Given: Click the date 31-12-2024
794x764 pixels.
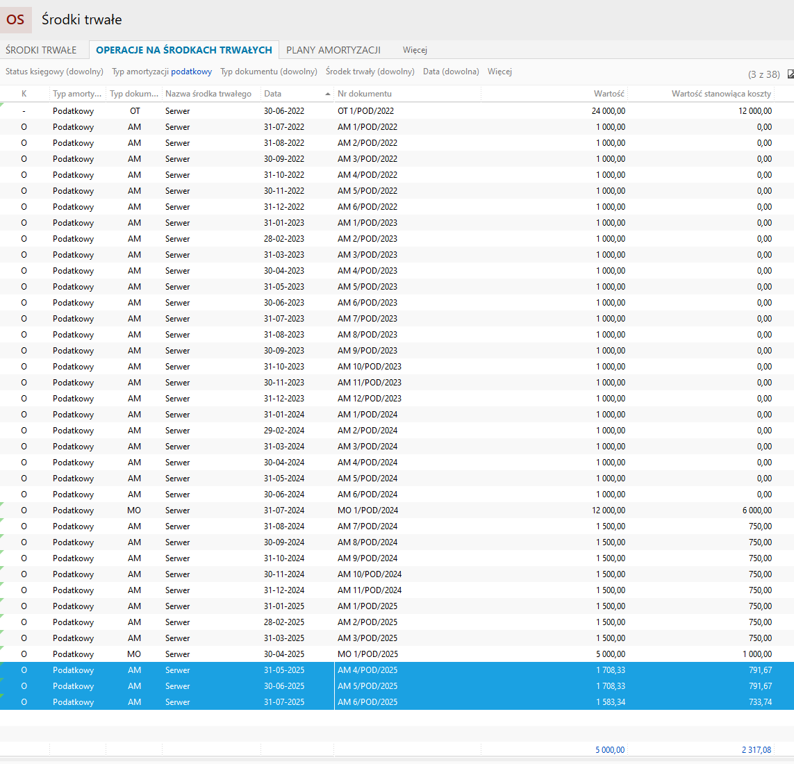Looking at the screenshot, I should click(x=283, y=590).
